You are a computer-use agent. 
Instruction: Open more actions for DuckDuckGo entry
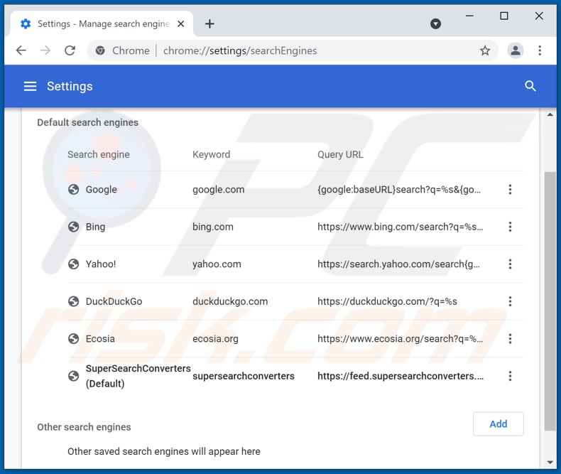[x=510, y=301]
